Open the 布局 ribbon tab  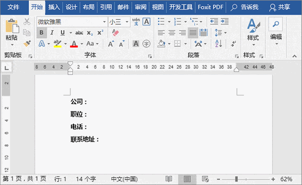[89, 8]
